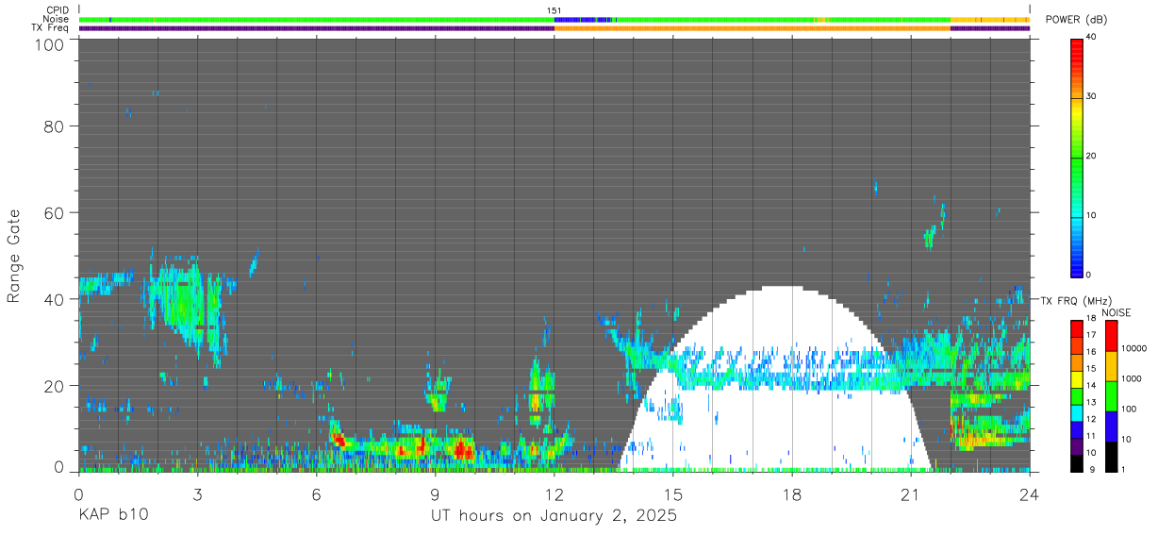Click the '80' label on the Range Gate axis

click(54, 125)
